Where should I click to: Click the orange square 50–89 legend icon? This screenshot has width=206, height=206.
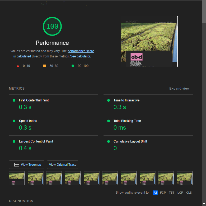44,66
